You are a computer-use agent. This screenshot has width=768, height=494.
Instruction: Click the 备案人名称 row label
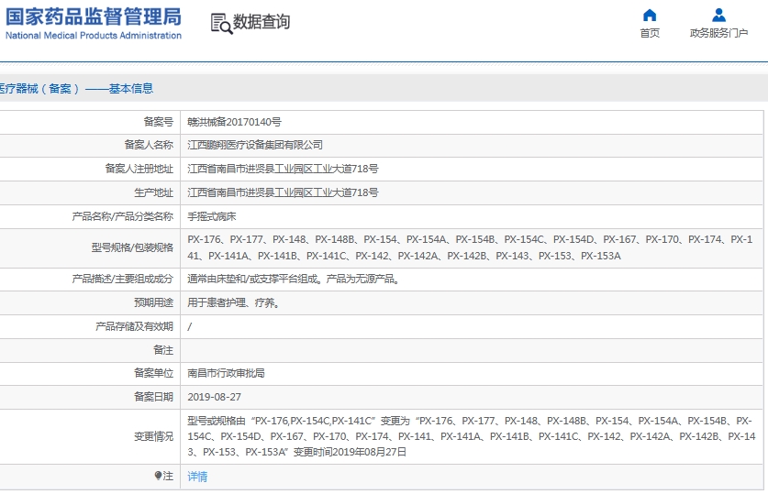[x=149, y=145]
